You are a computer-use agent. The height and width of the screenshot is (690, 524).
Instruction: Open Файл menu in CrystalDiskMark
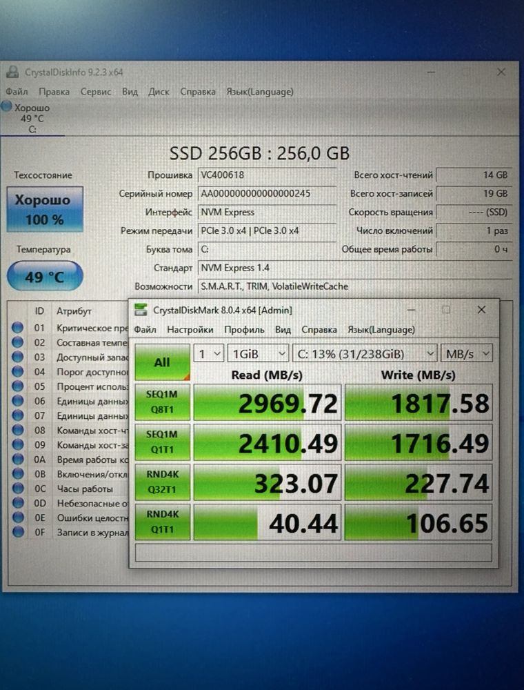point(145,330)
